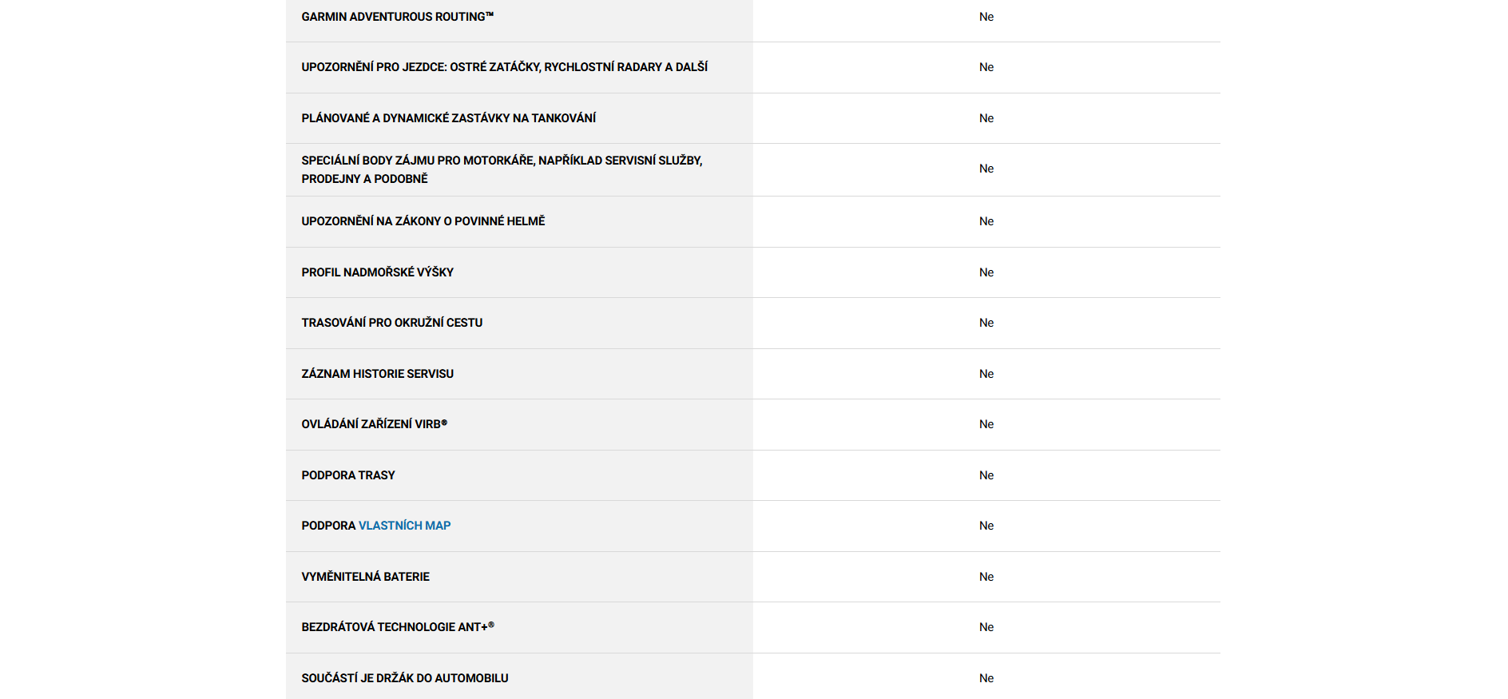The image size is (1508, 699).
Task: Click the 'Záznam historie servisu' label
Action: (x=377, y=374)
